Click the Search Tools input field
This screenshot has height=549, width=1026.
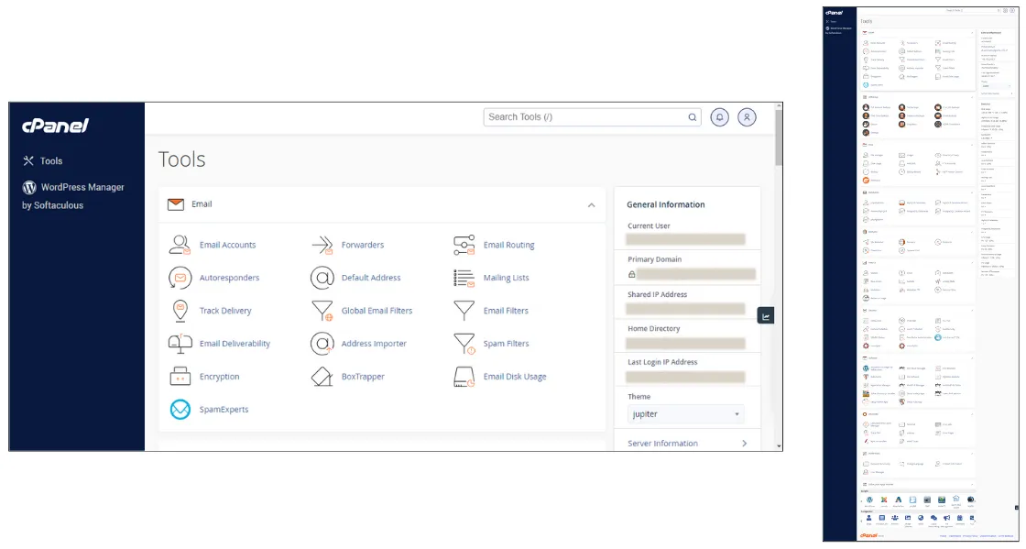[x=586, y=117]
